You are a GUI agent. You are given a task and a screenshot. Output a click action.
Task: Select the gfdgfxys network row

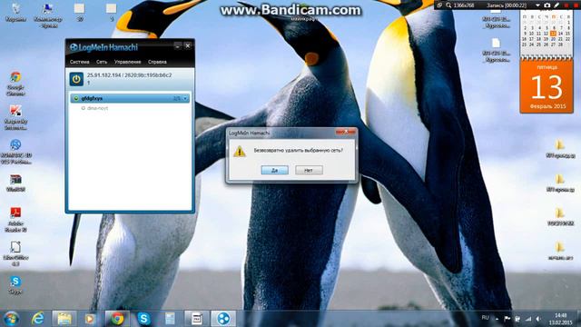(130, 98)
